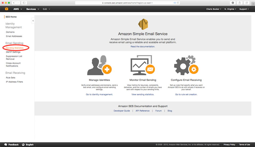Open Cross-Account Notifications
Viewport: 255px width, 147px height.
(13, 64)
